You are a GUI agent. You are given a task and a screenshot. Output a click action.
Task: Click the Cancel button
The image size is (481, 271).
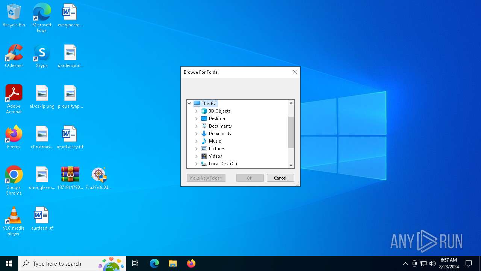[280, 178]
